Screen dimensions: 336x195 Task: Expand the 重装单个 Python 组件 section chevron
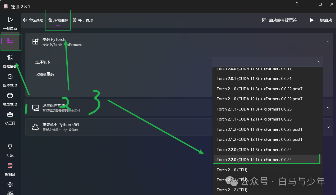[328, 127]
